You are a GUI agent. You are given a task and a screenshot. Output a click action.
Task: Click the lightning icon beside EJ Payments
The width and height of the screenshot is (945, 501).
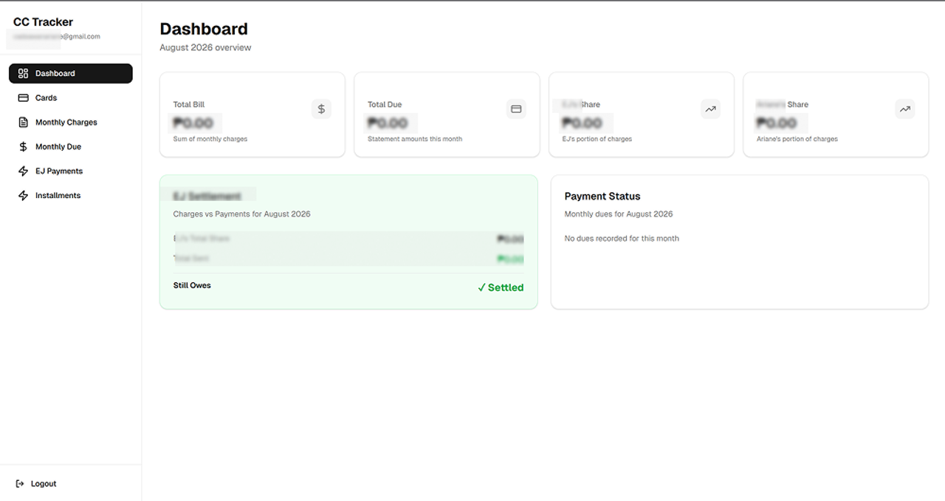click(23, 171)
